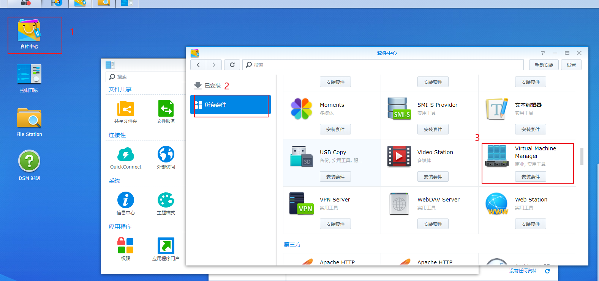Open application portal icon in Control Panel

[x=166, y=245]
